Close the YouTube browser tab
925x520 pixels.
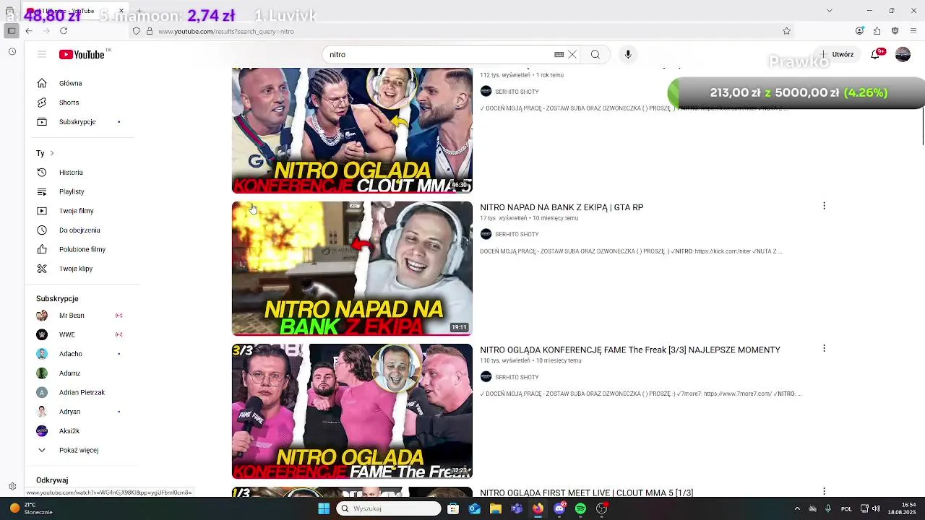(121, 11)
